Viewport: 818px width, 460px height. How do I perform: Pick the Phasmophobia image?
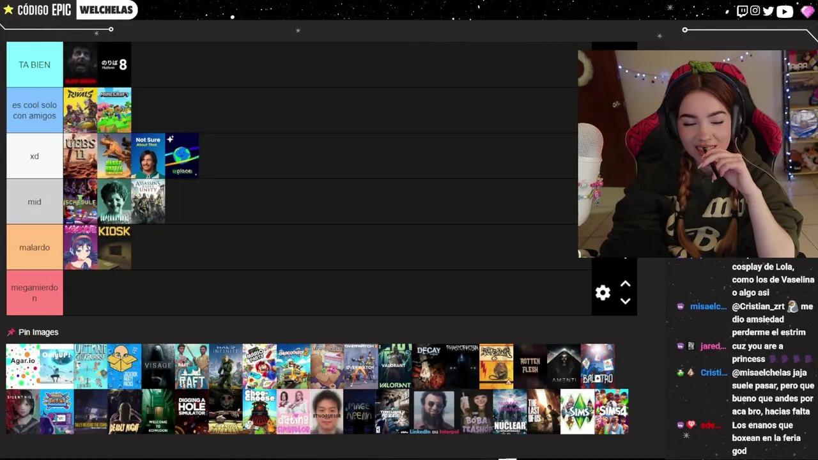pos(462,367)
